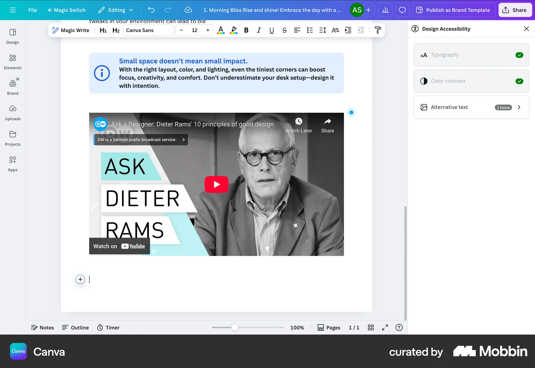Open the Editing mode dropdown
Viewport: 535px width, 368px height.
116,10
